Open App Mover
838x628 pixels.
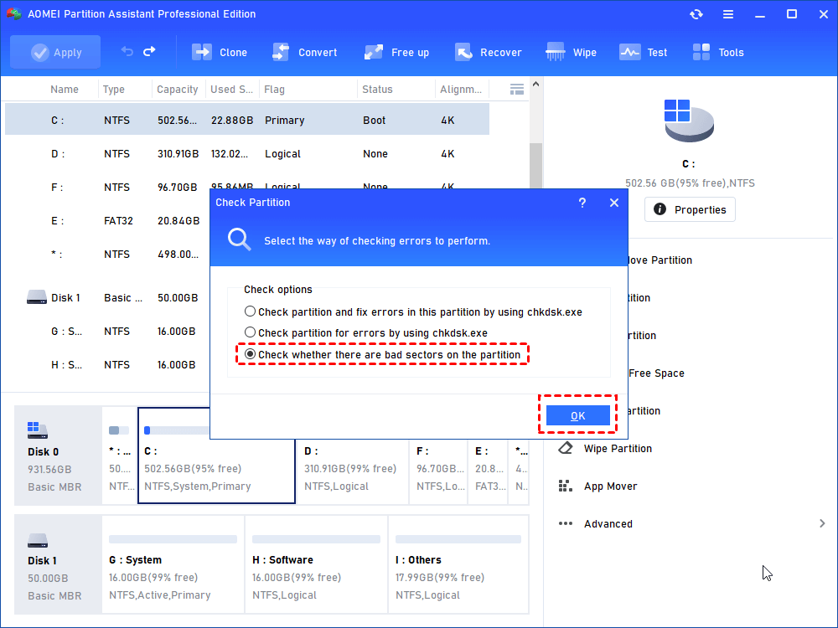(610, 486)
